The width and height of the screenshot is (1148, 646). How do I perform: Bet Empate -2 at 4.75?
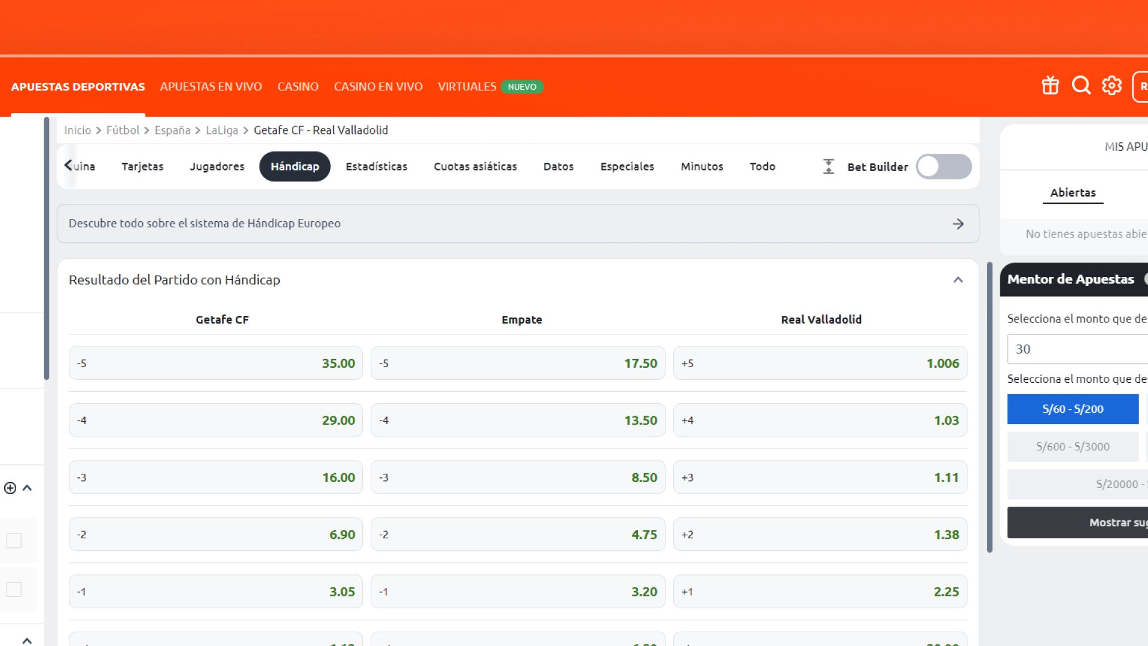(518, 535)
